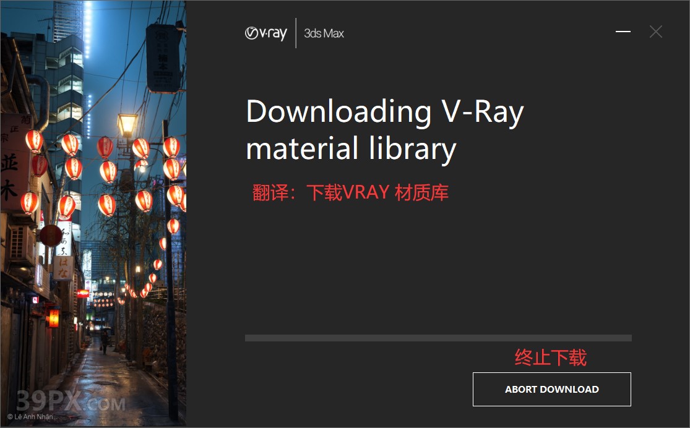
Task: Click the V-Ray logo in the header
Action: coord(266,33)
